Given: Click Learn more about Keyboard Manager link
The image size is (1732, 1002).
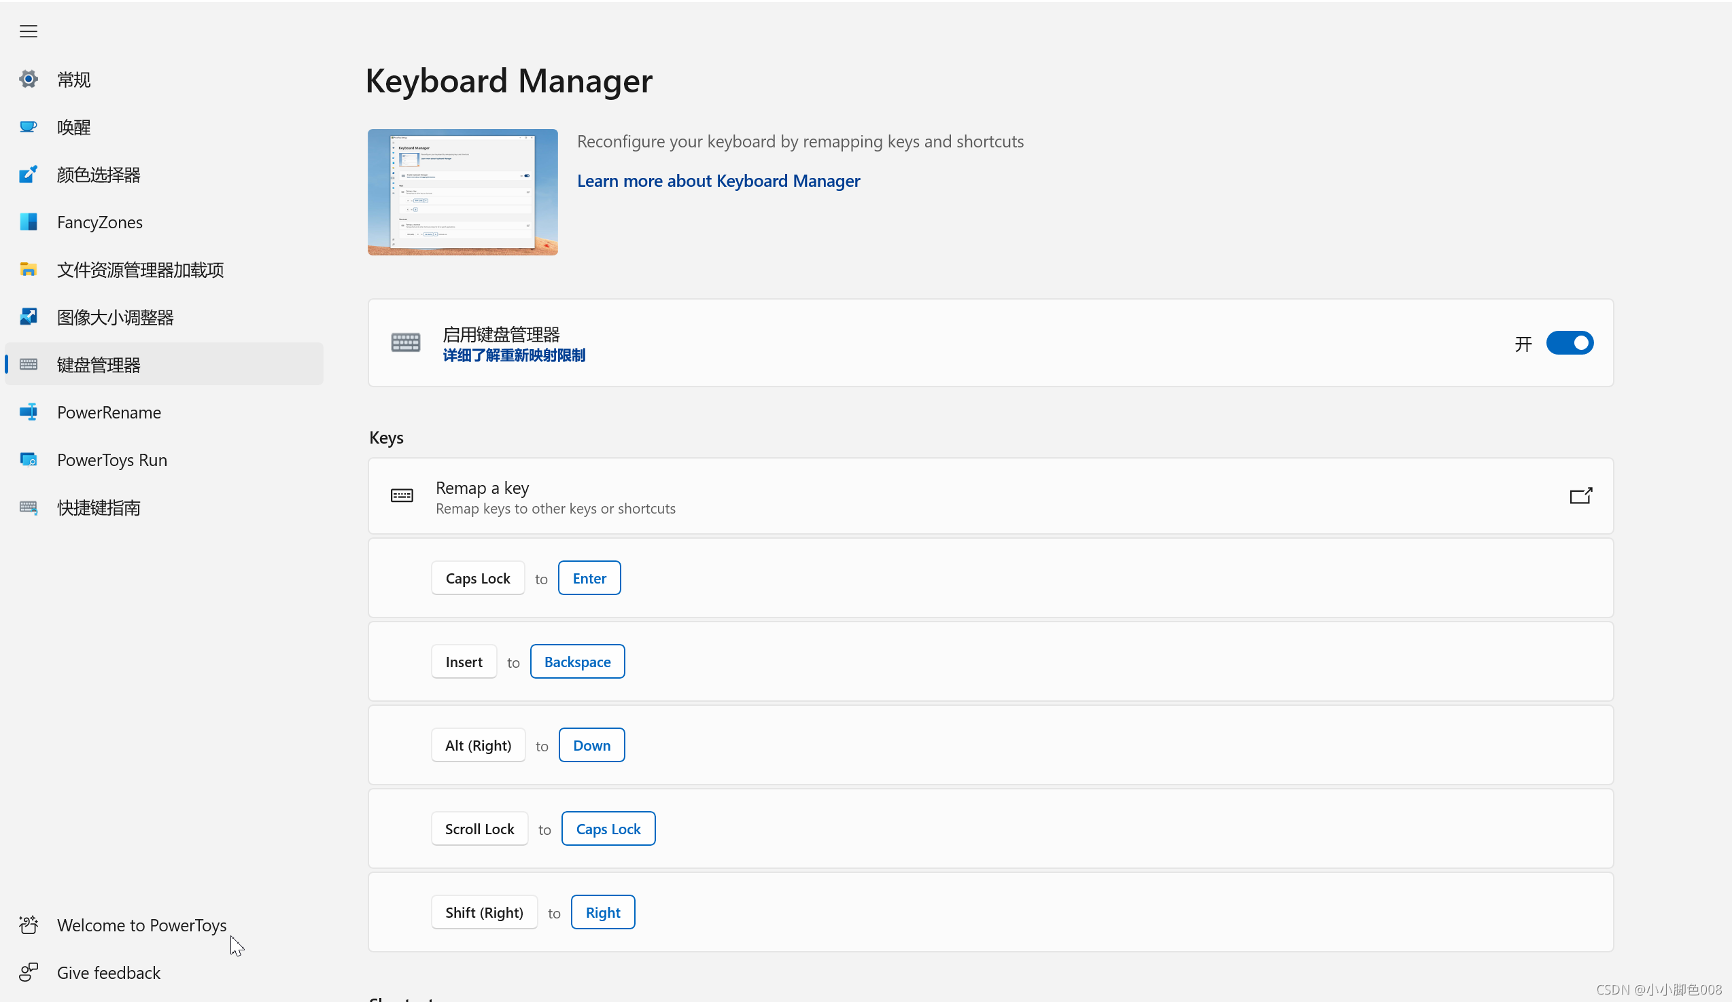Looking at the screenshot, I should (x=718, y=180).
